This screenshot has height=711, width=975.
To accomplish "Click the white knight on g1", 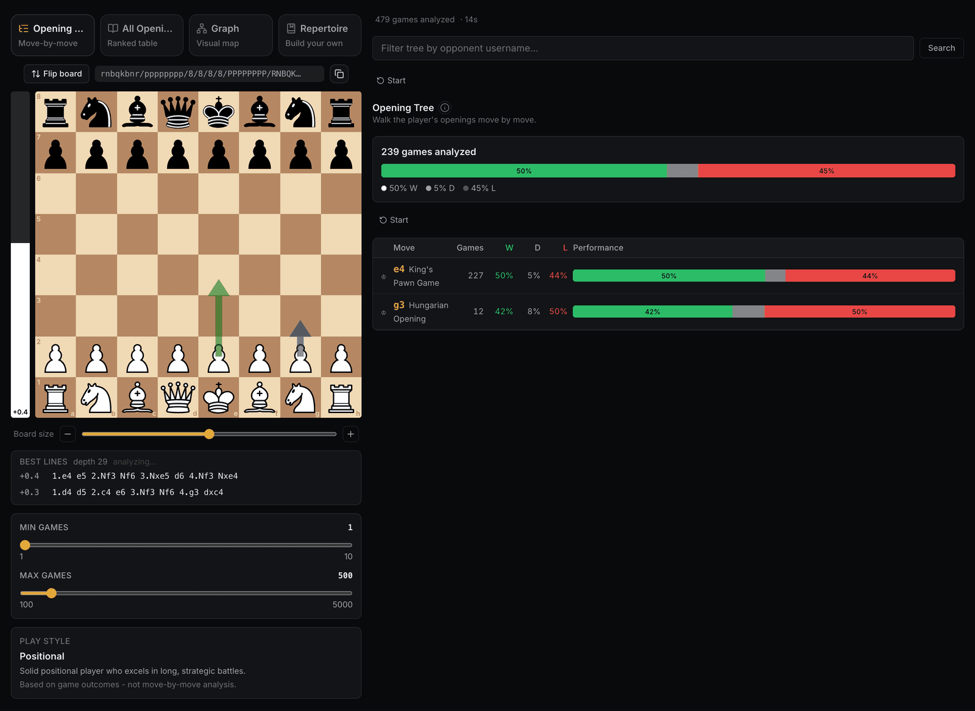I will click(x=300, y=397).
